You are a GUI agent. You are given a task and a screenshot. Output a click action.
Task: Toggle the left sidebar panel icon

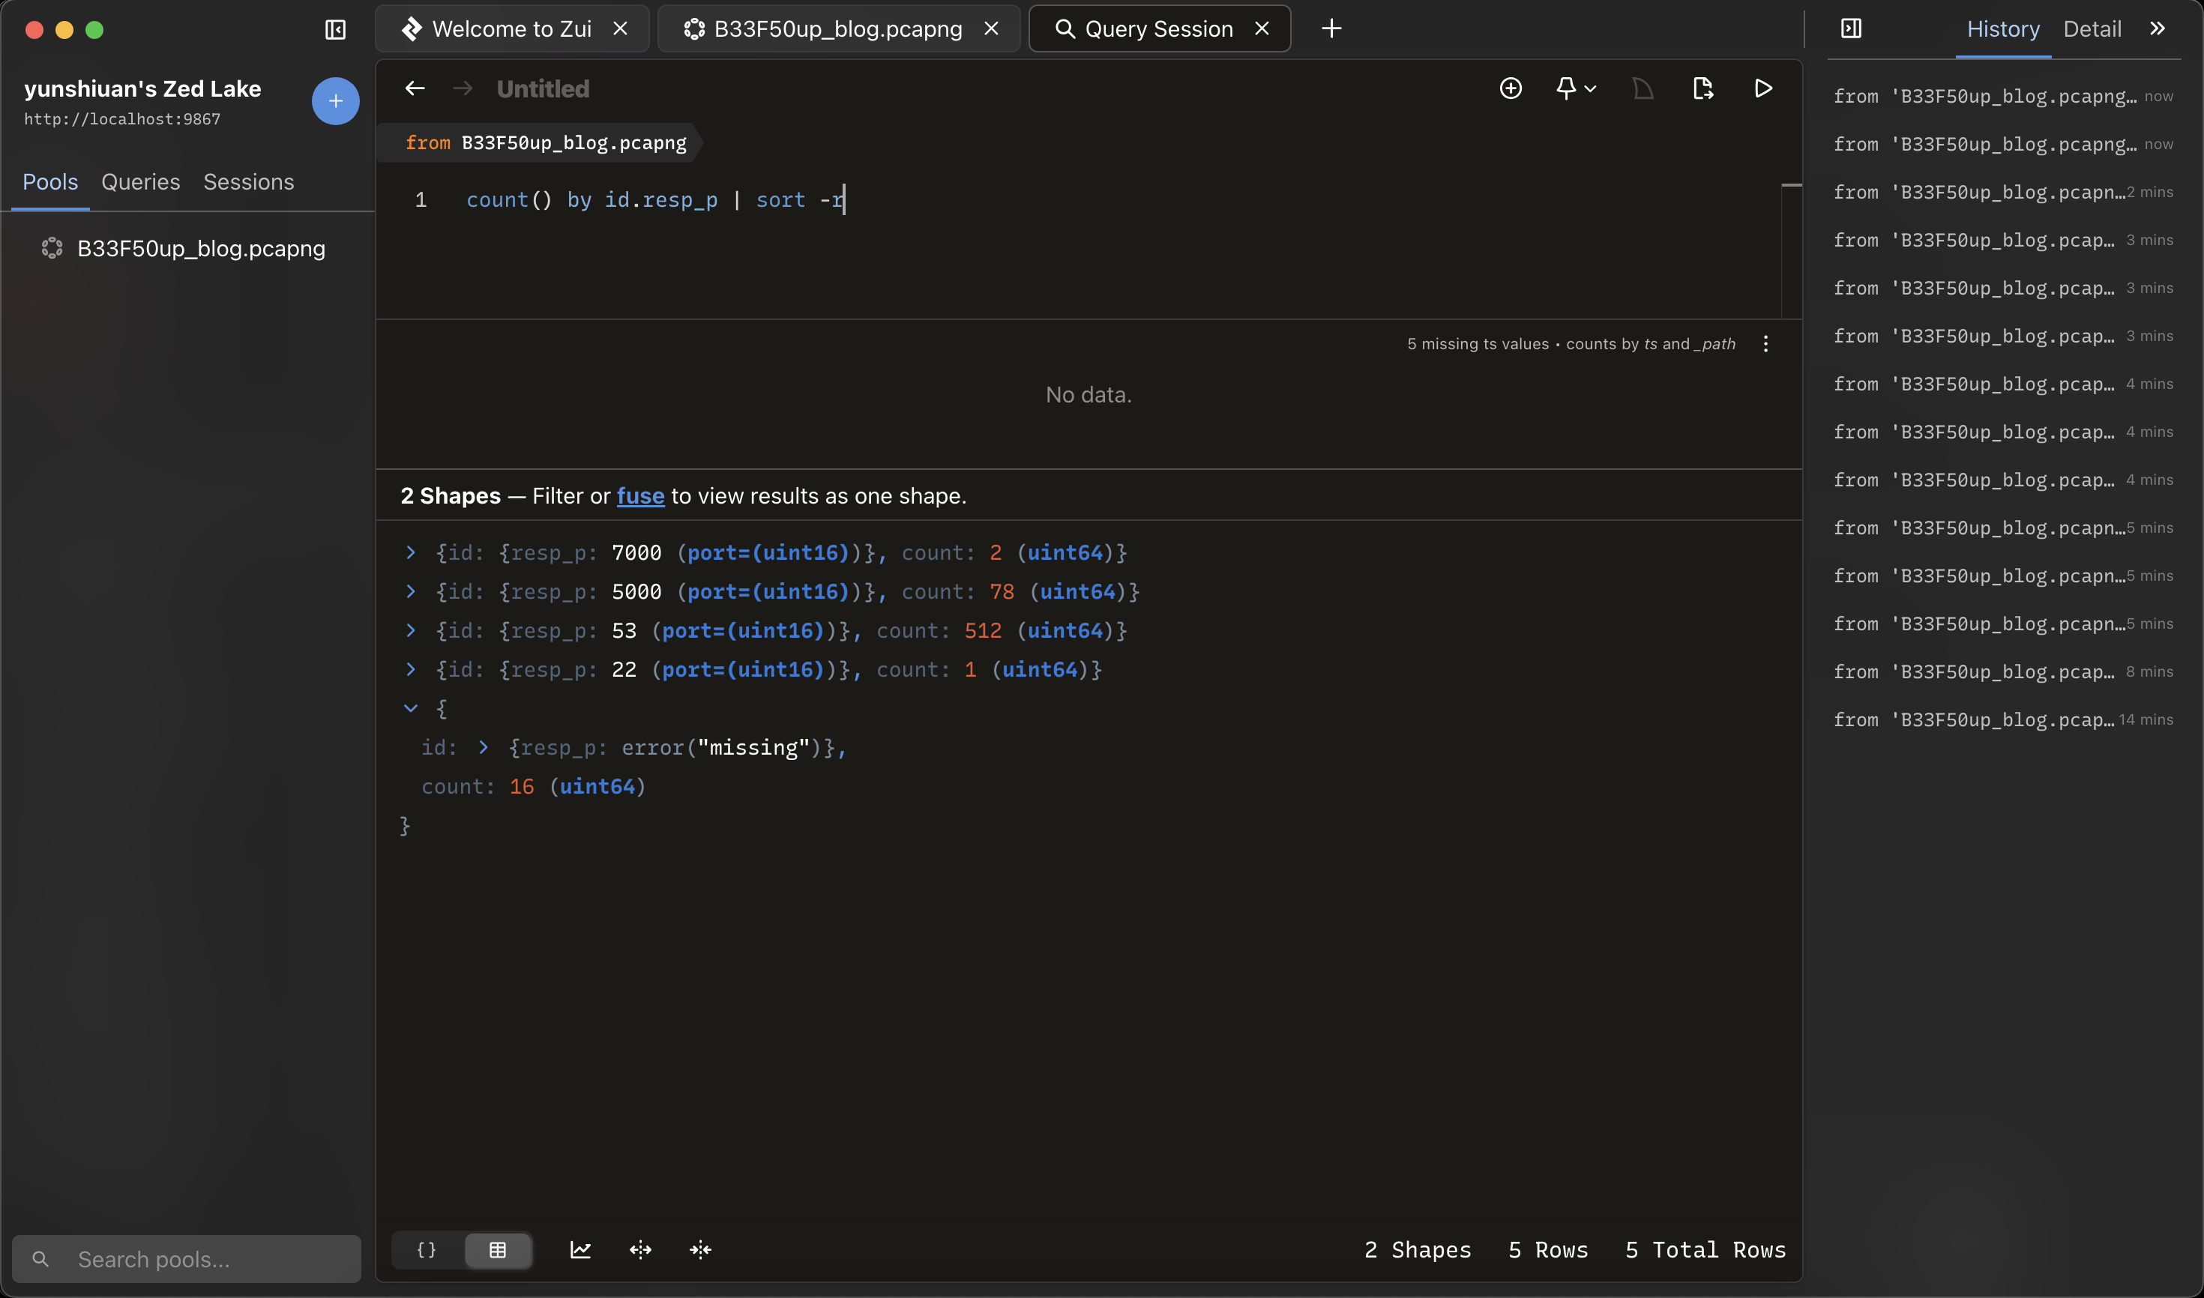coord(335,30)
